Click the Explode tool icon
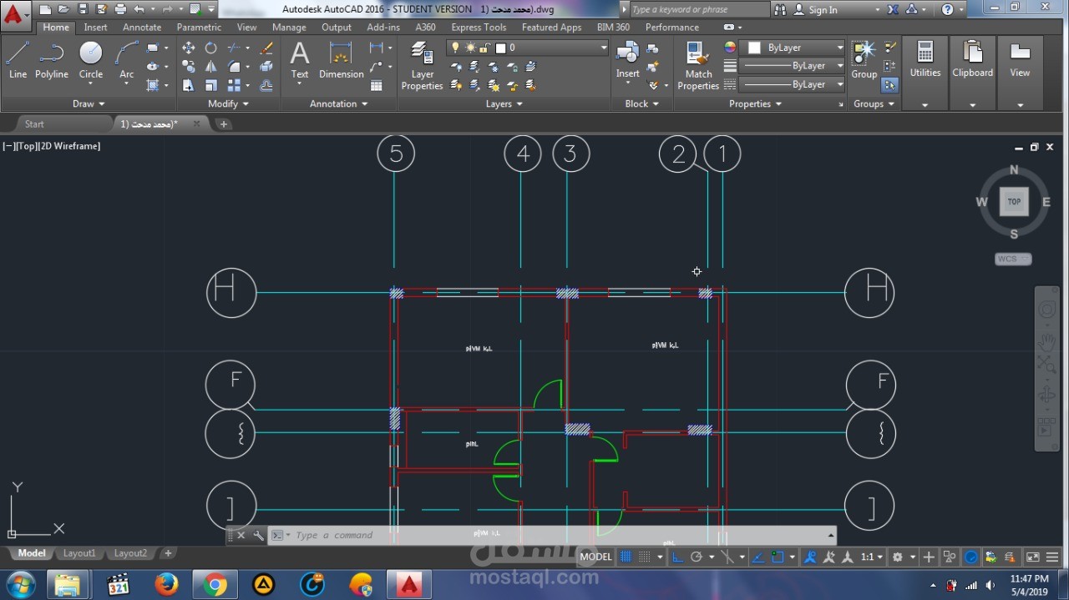Screen dimensions: 1069x600 [x=266, y=67]
